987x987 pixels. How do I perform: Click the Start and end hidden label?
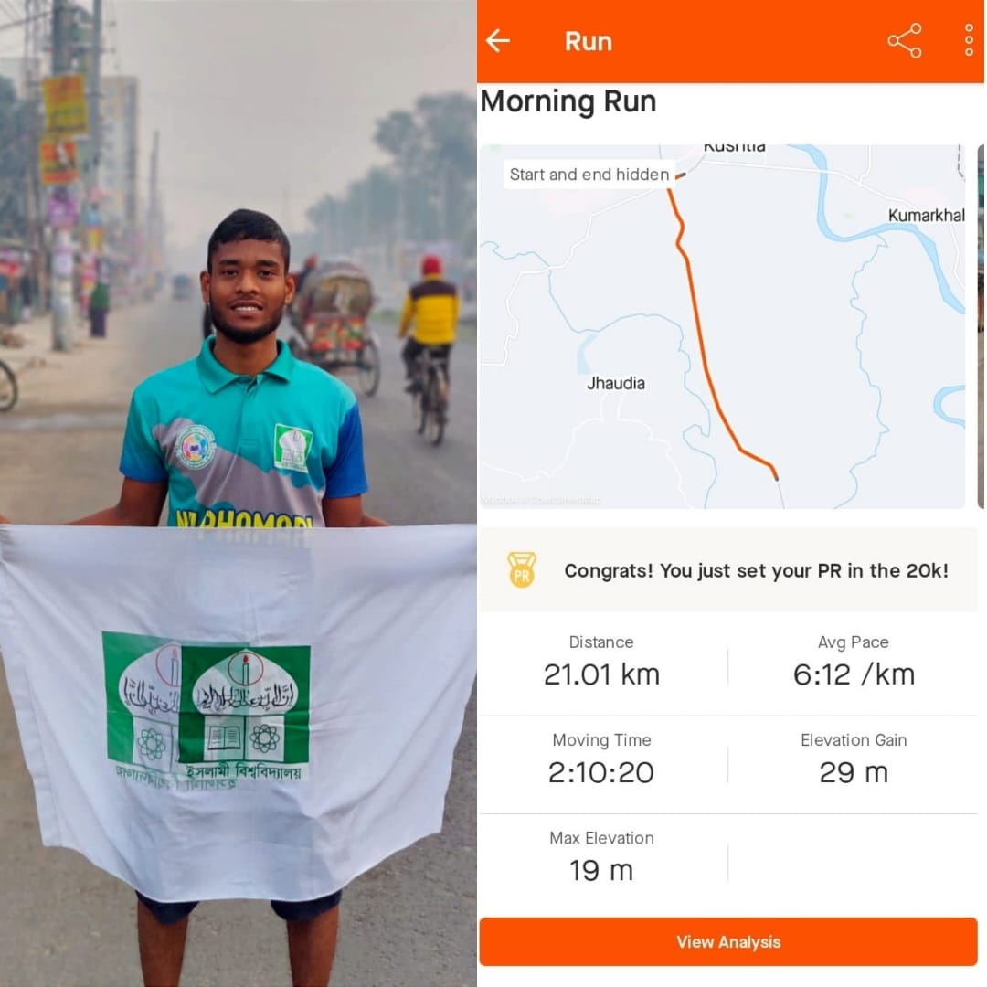tap(589, 175)
